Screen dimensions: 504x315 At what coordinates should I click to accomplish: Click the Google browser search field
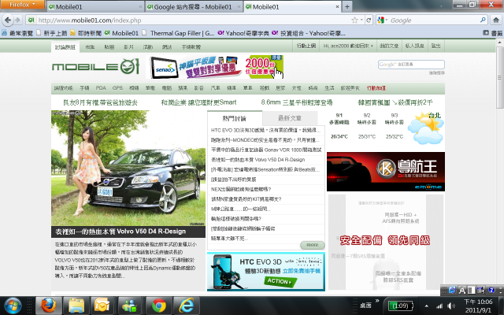click(434, 20)
